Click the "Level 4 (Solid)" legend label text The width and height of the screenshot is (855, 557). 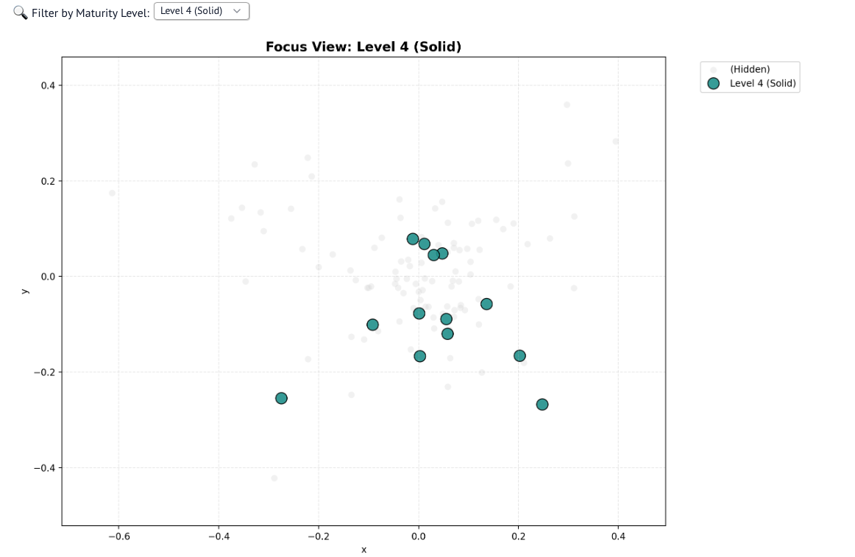click(x=762, y=84)
